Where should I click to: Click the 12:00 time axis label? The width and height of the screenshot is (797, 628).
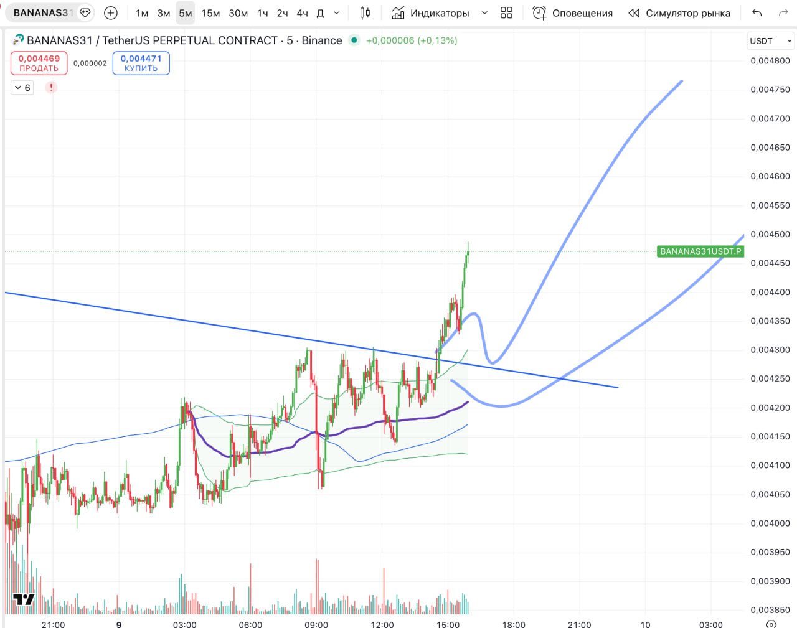(382, 624)
